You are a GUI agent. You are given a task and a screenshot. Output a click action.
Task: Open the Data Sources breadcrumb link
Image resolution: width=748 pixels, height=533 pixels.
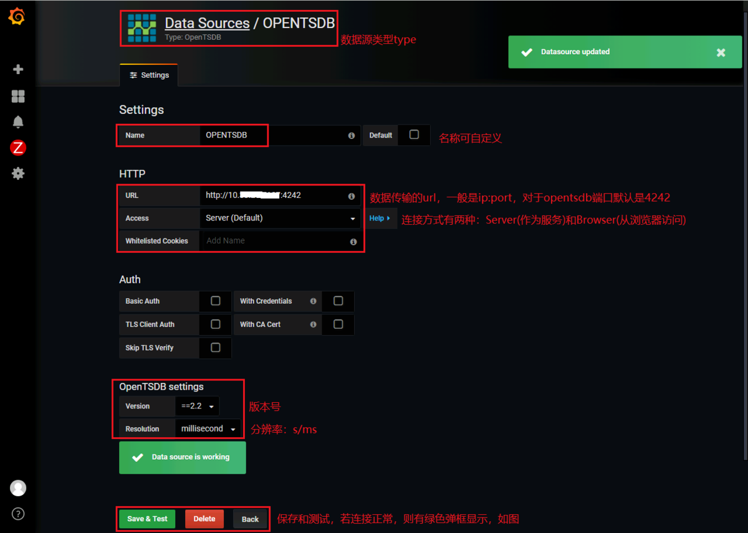coord(207,22)
